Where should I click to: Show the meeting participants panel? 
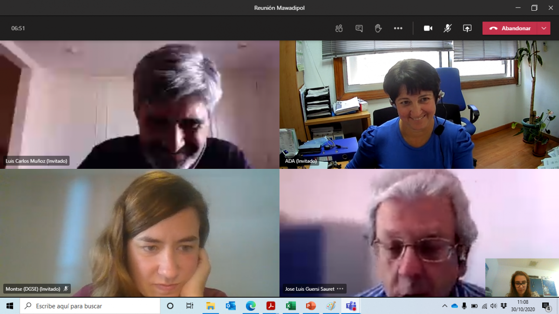point(339,28)
